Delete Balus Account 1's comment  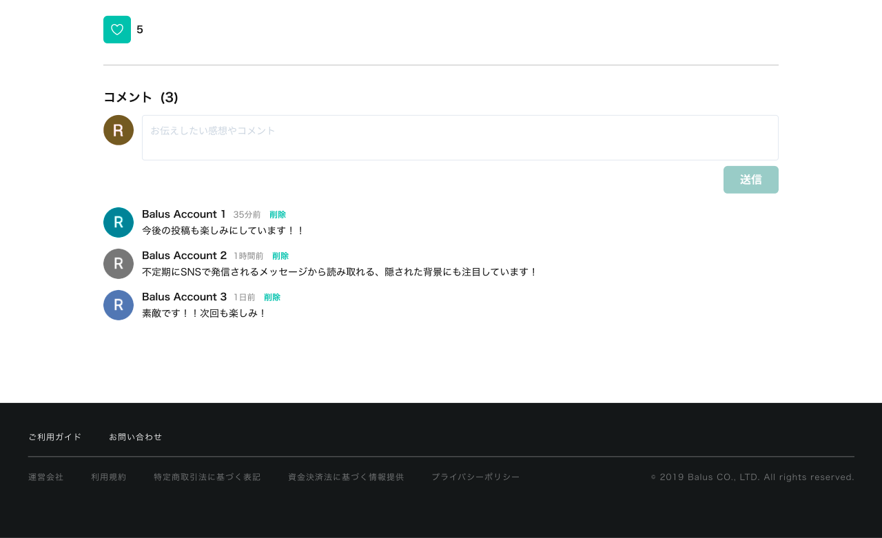pos(278,215)
